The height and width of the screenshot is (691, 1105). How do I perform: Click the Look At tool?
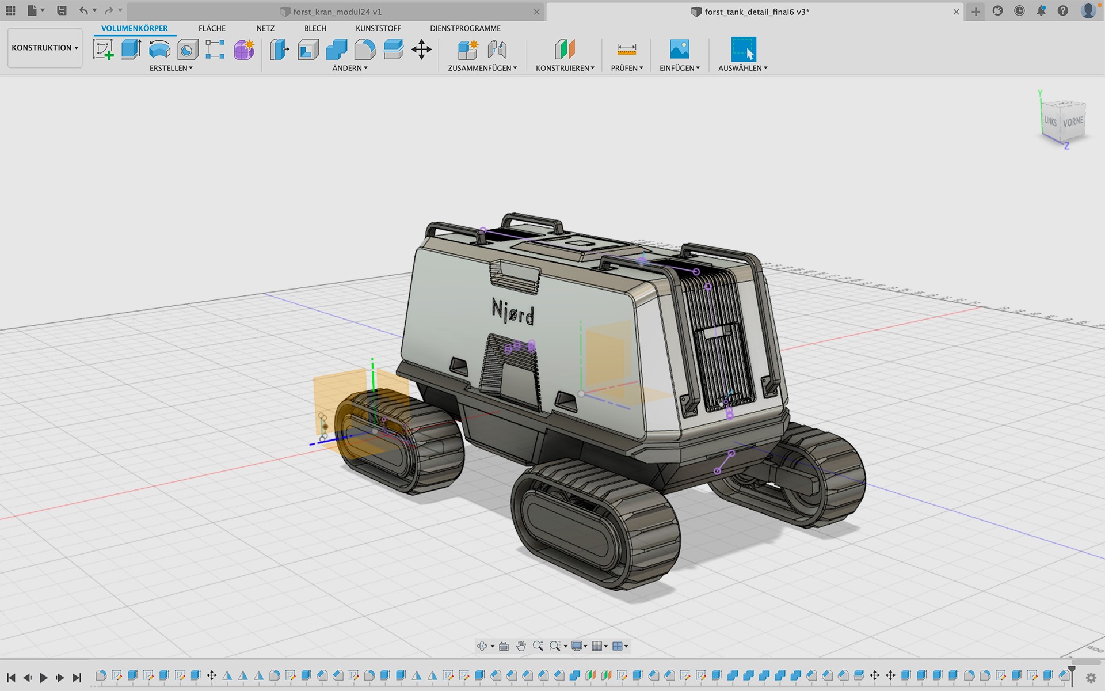click(x=504, y=646)
